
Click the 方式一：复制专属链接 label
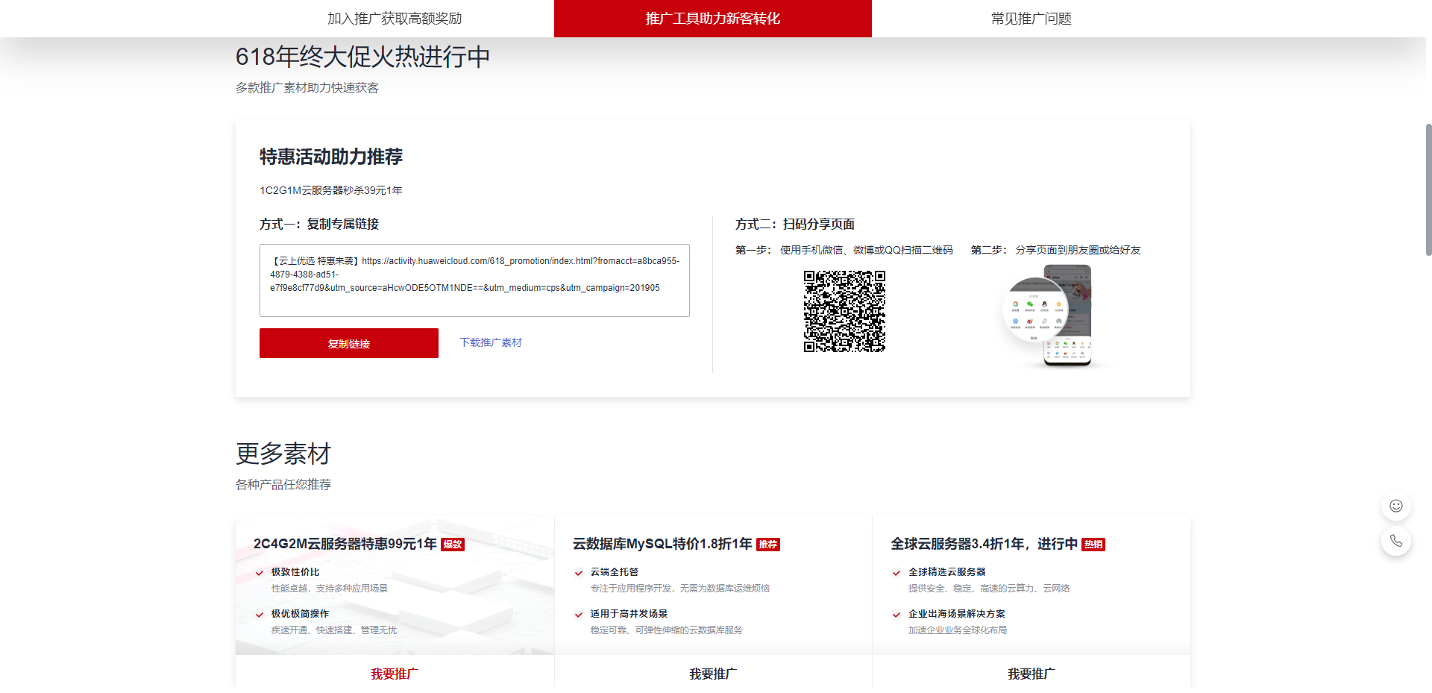click(319, 224)
